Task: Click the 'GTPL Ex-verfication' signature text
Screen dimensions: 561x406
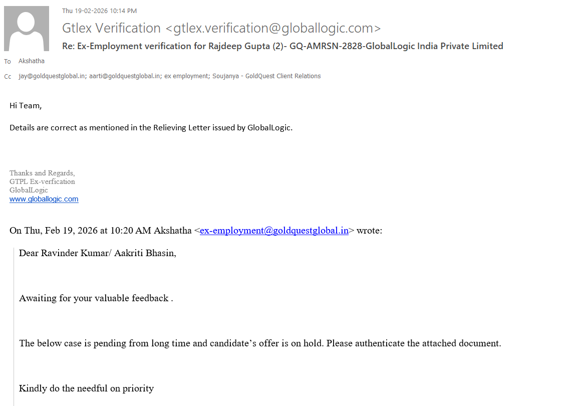Action: tap(42, 181)
